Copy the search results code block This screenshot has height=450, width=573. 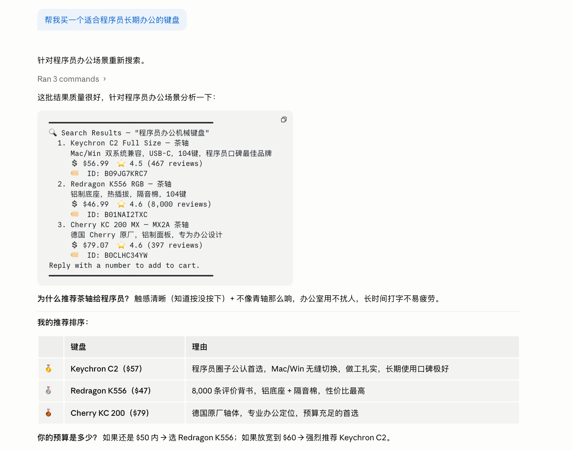point(284,120)
